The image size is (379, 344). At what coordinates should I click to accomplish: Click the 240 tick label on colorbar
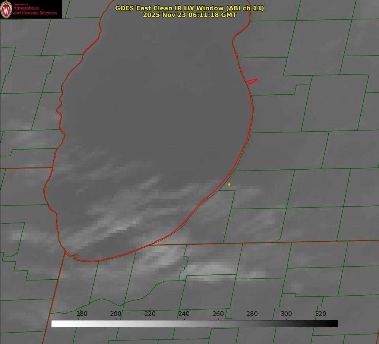point(184,314)
